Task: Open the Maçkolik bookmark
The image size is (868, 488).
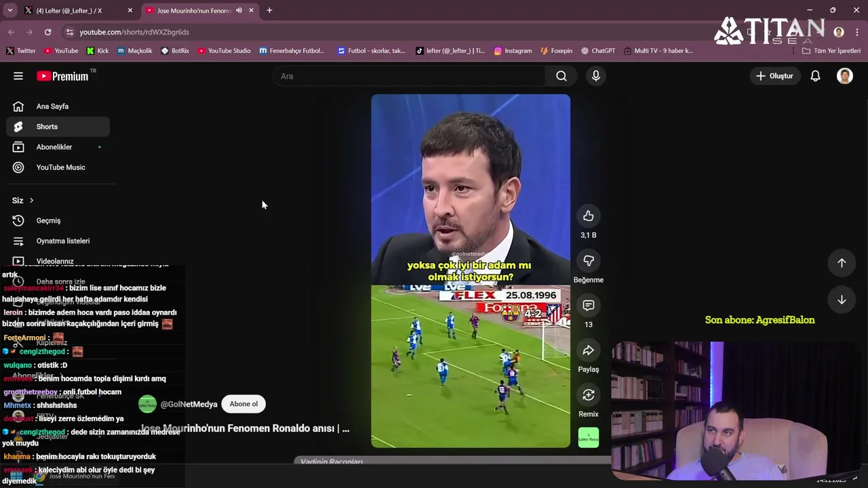Action: 135,51
